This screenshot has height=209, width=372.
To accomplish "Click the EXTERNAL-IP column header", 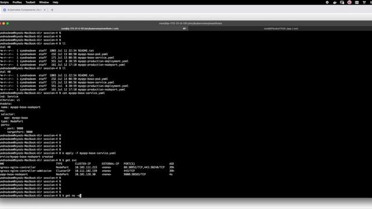I will [x=110, y=164].
